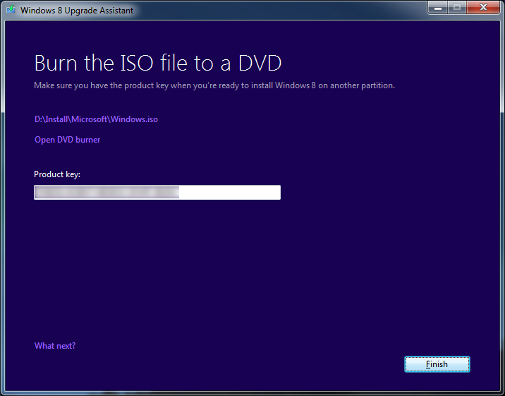Select the Product key text field

157,193
